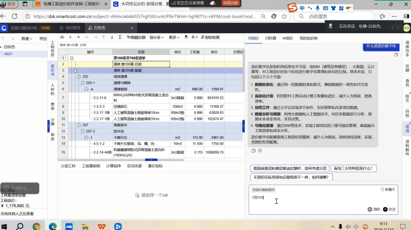Click the 新聊天 new chat button
The width and height of the screenshot is (411, 230).
388,189
